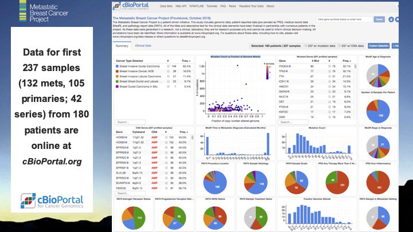Open the Data Sets menu item
The image size is (413, 232).
(166, 6)
